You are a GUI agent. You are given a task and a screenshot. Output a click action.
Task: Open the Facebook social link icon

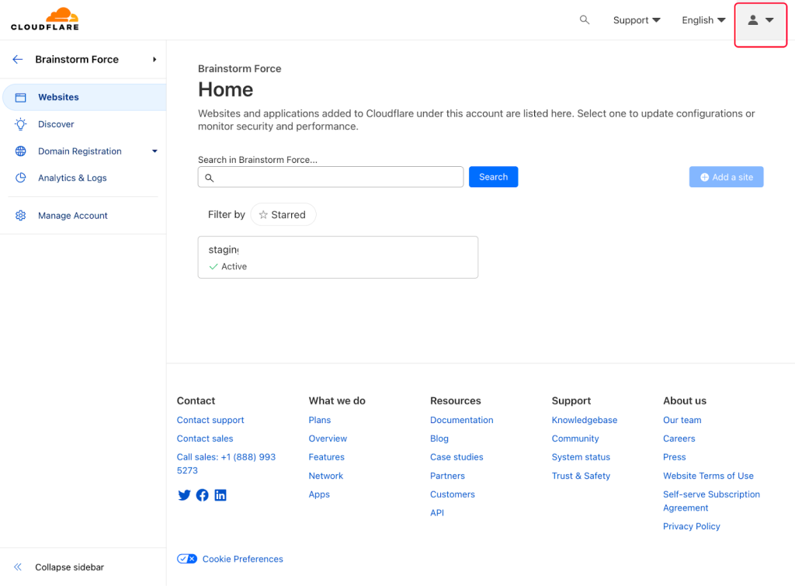pyautogui.click(x=202, y=495)
